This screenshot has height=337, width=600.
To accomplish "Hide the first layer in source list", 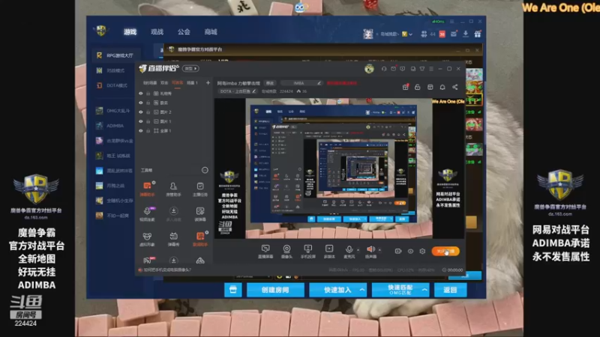I will tap(141, 93).
